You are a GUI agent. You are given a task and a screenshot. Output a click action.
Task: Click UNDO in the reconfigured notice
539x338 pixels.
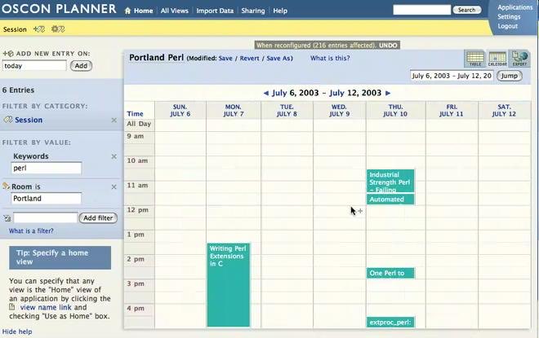388,46
